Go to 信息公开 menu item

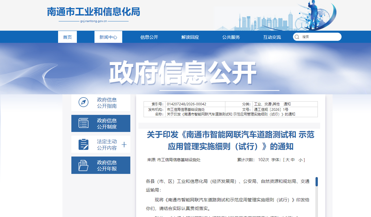click(x=149, y=37)
